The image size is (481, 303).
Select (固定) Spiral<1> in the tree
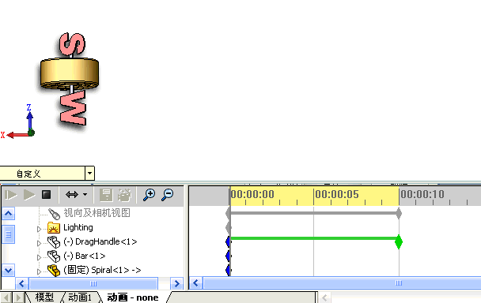click(102, 270)
